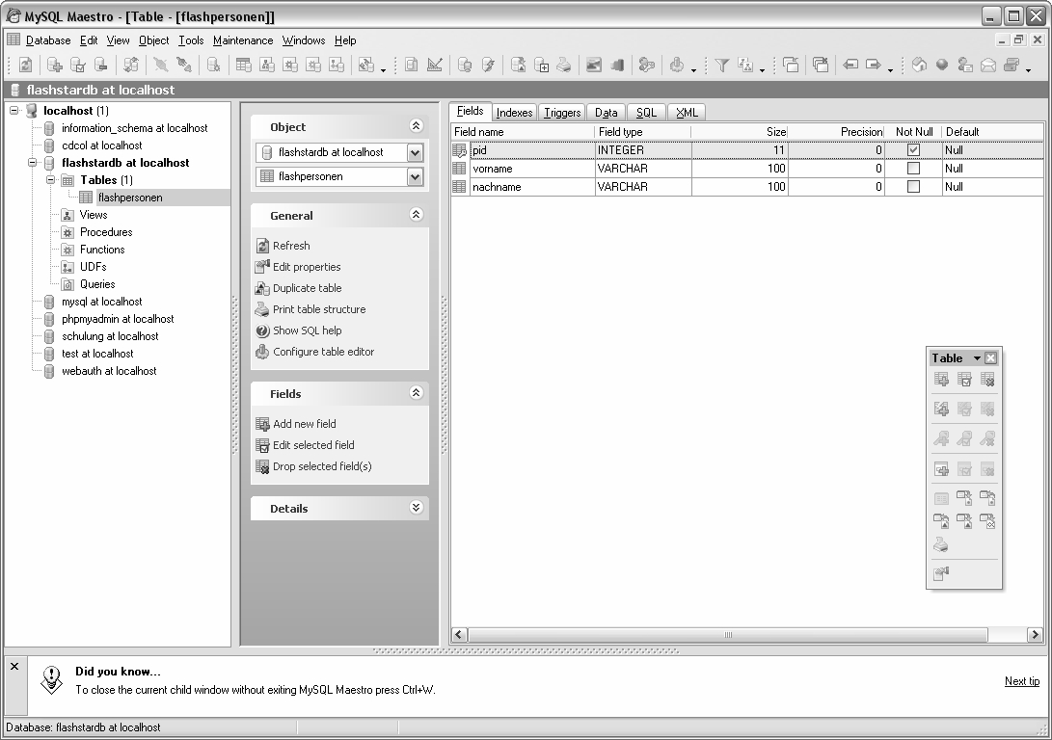Select the flashpersonen table in tree
Screen dimensions: 1052x740
point(130,198)
